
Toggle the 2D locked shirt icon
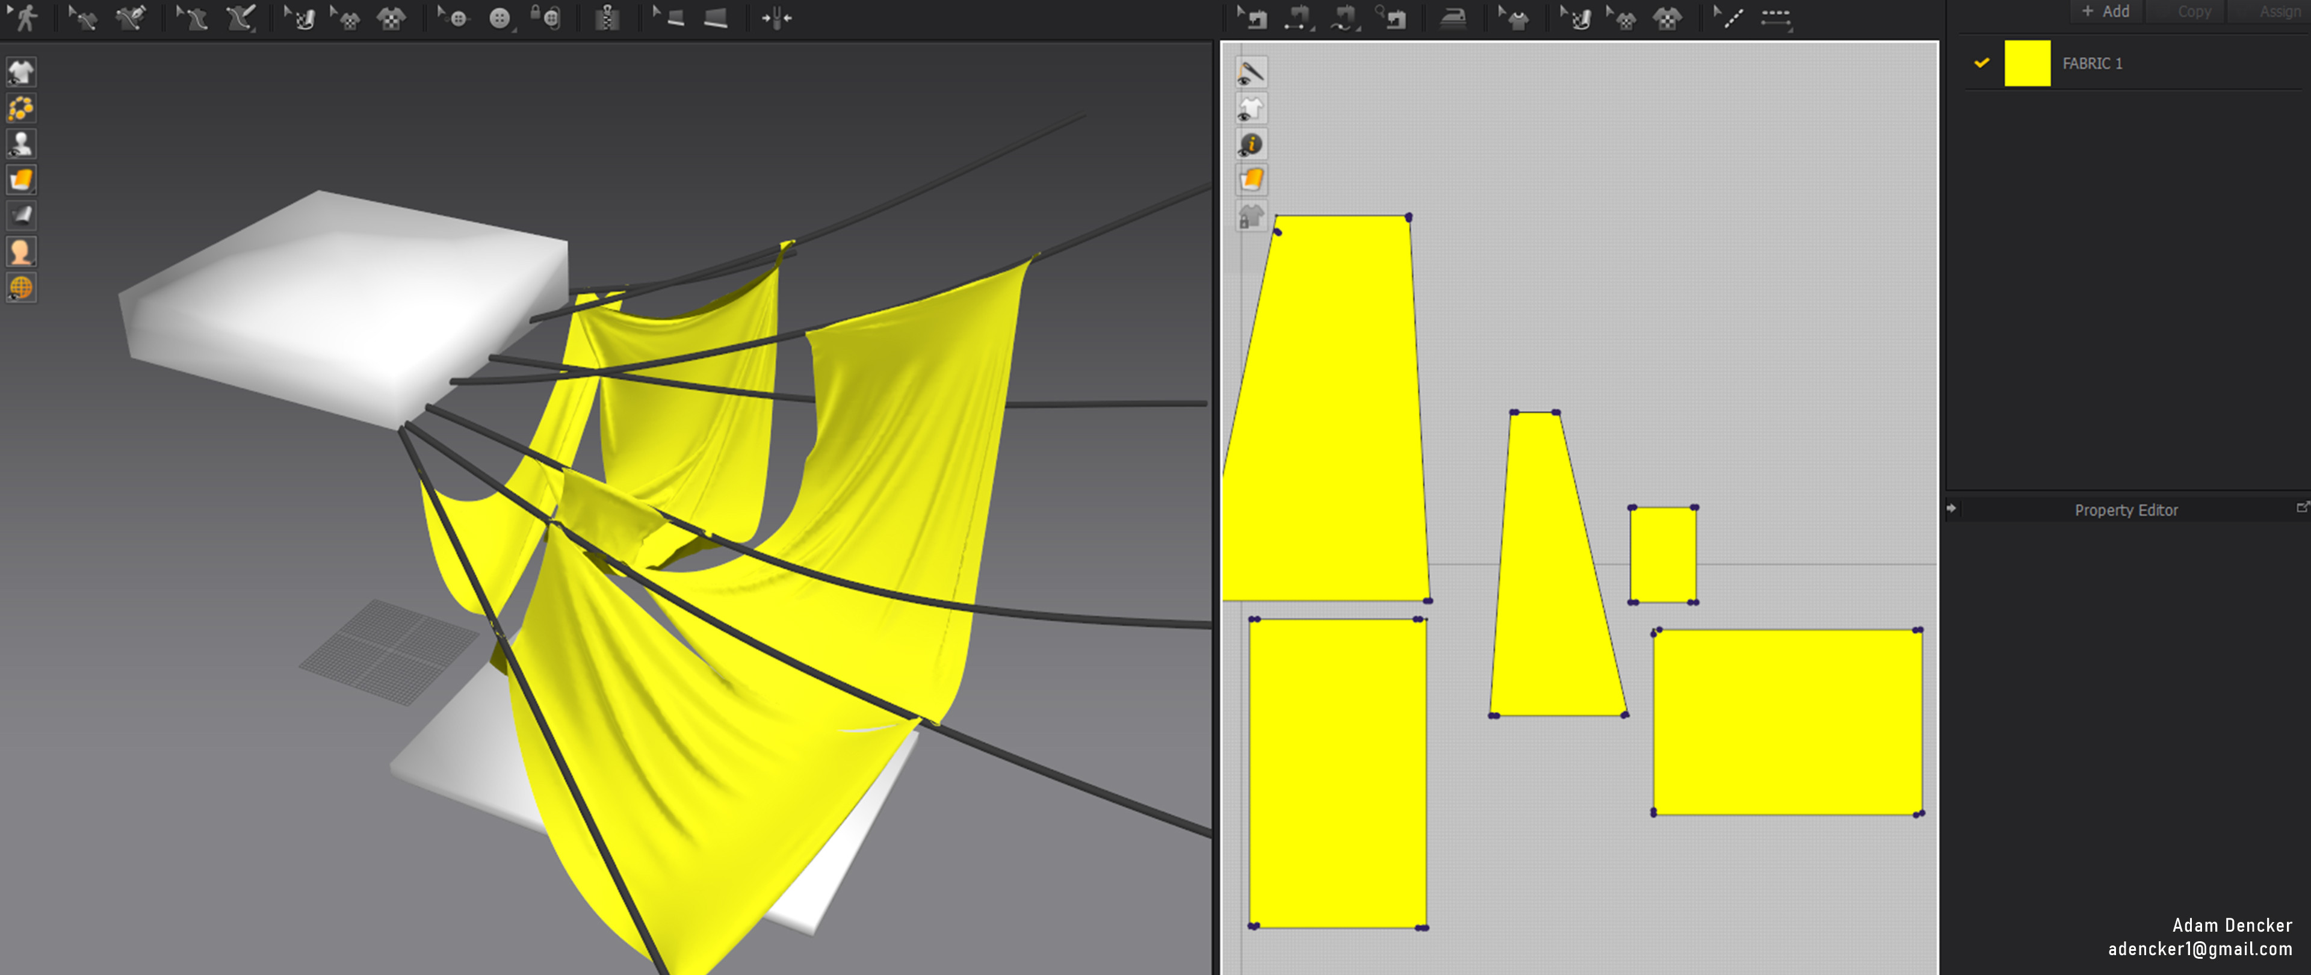pos(1251,215)
